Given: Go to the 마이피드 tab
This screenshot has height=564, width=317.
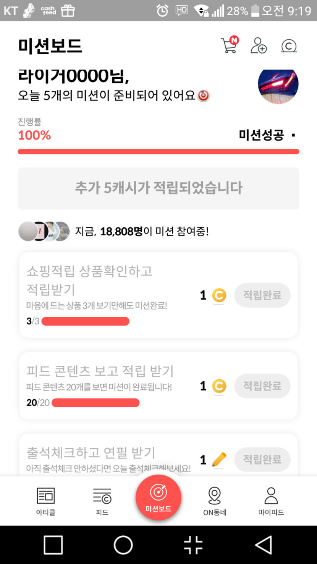Looking at the screenshot, I should tap(271, 501).
